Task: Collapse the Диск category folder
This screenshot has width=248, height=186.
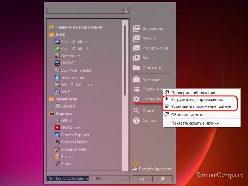Action: 60,34
